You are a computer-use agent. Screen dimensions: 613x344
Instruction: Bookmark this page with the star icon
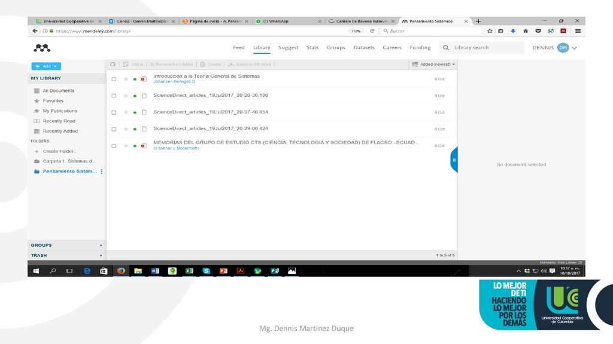click(x=490, y=31)
